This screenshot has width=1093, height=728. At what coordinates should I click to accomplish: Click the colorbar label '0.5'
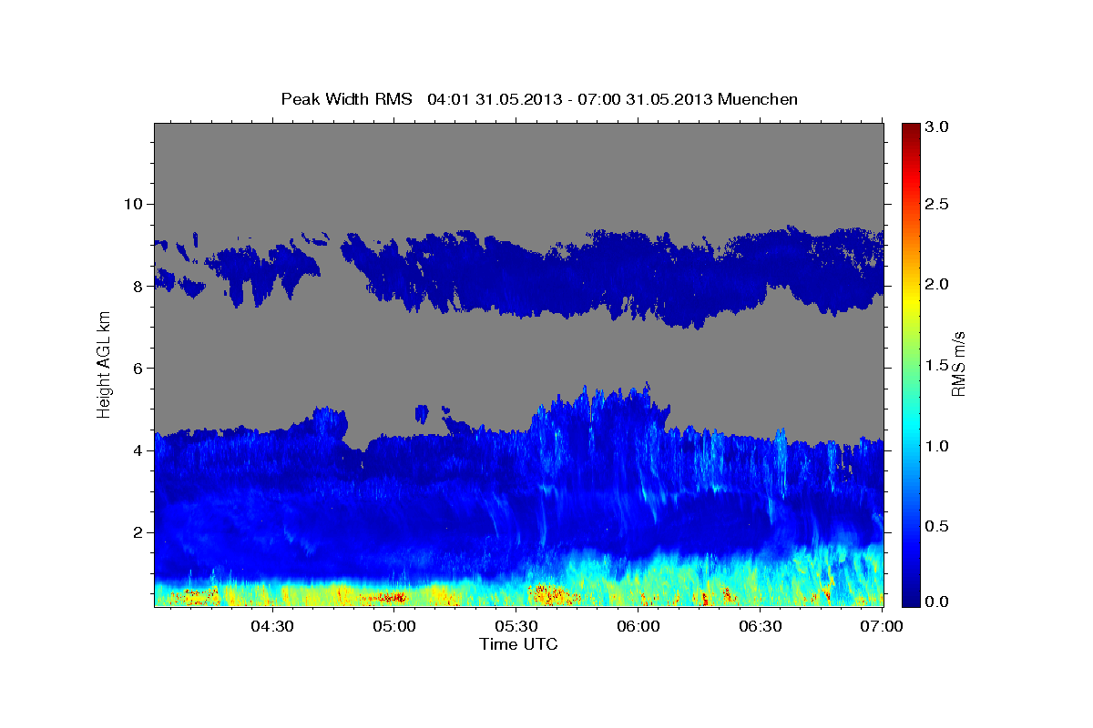point(937,526)
